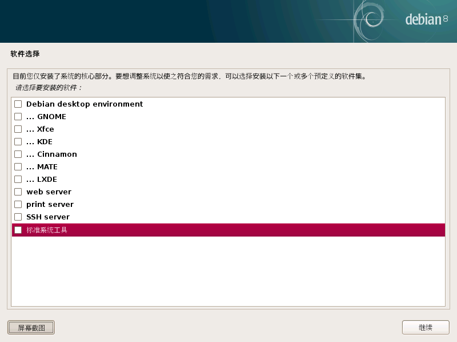Toggle the 标准系统工具 checkbox
Image resolution: width=457 pixels, height=342 pixels.
18,230
